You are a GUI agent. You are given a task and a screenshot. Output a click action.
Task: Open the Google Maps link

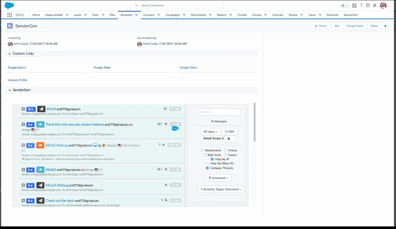point(102,67)
